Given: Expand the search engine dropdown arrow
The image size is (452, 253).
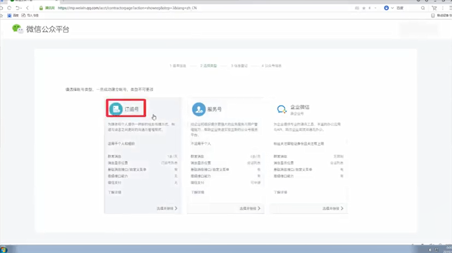Looking at the screenshot, I should pos(392,8).
